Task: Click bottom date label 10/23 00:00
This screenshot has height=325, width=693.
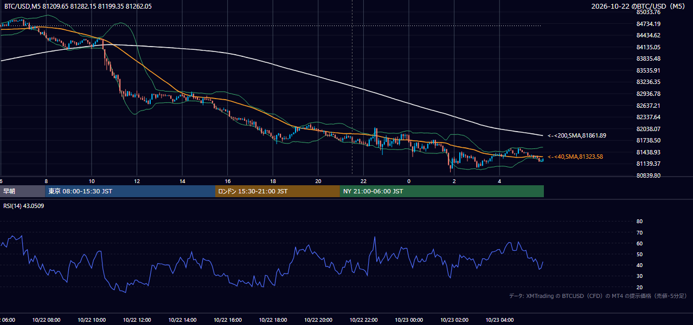Action: coord(409,320)
